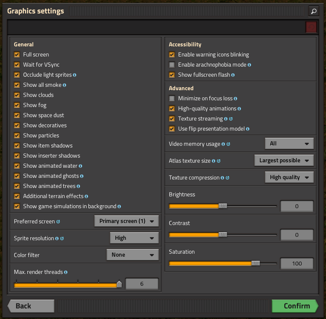Click info icon beside Minimize on focus loss
Screen dimensions: 326x319
(x=235, y=99)
